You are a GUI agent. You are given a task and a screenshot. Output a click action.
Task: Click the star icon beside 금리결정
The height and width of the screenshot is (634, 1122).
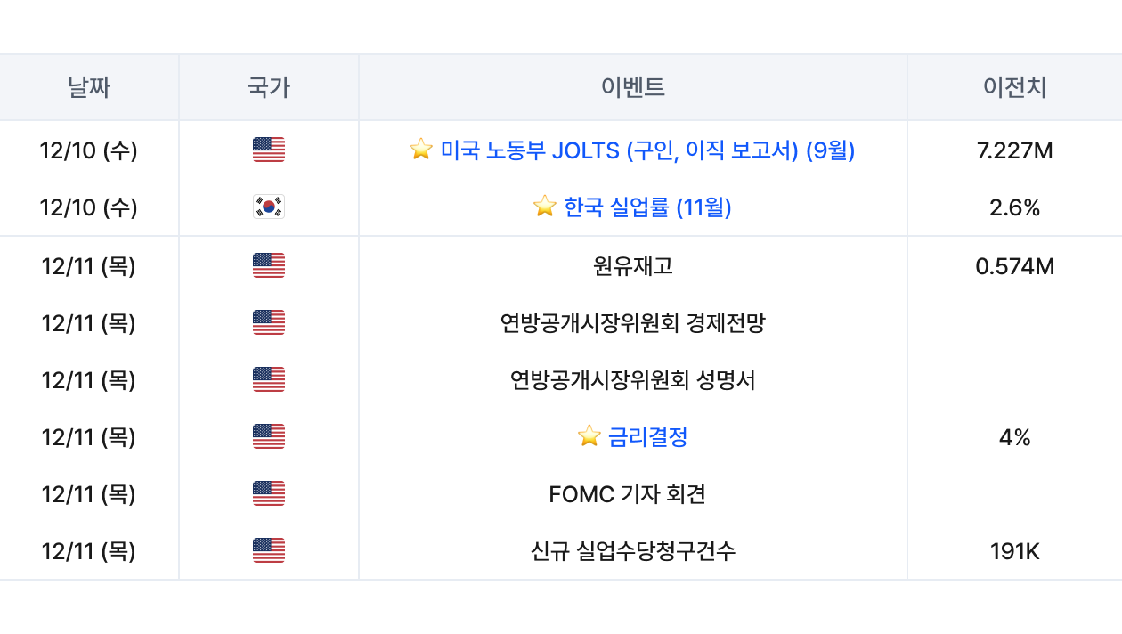tap(589, 436)
